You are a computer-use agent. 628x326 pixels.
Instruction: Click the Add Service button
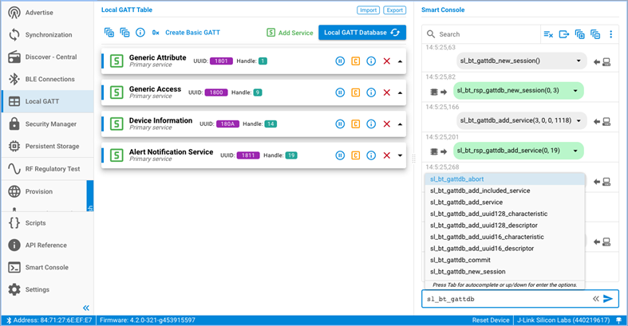click(290, 33)
